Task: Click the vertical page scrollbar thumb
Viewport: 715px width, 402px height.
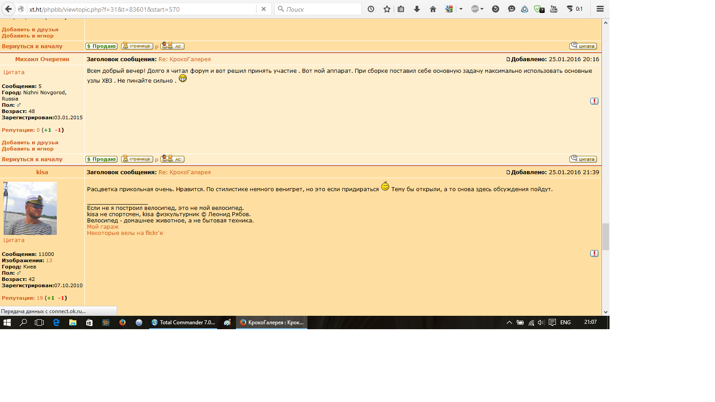Action: (x=606, y=236)
